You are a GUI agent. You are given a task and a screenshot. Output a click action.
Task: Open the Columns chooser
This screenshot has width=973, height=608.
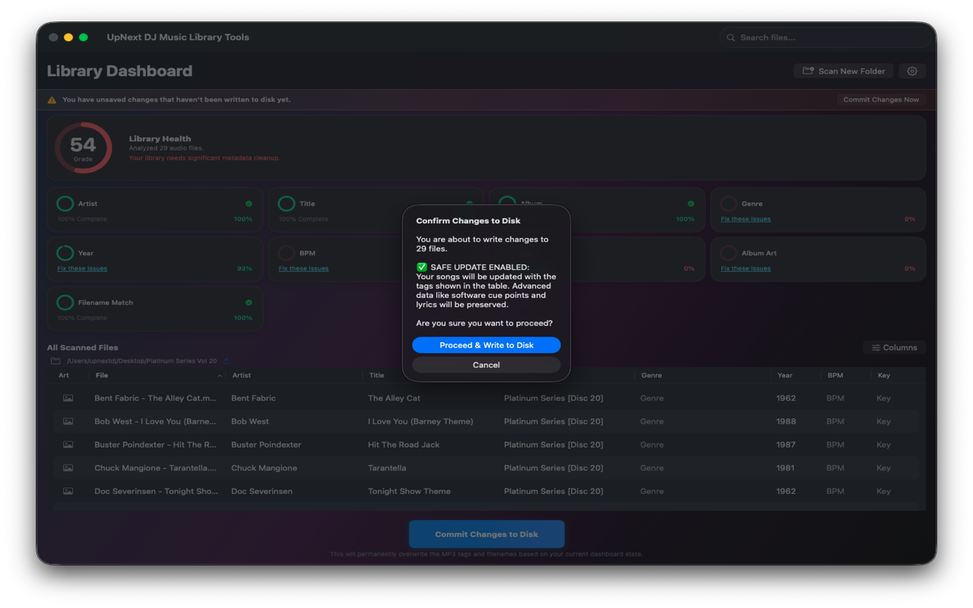point(894,347)
